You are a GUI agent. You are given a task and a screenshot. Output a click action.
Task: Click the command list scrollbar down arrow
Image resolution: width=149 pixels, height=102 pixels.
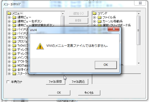(139, 63)
